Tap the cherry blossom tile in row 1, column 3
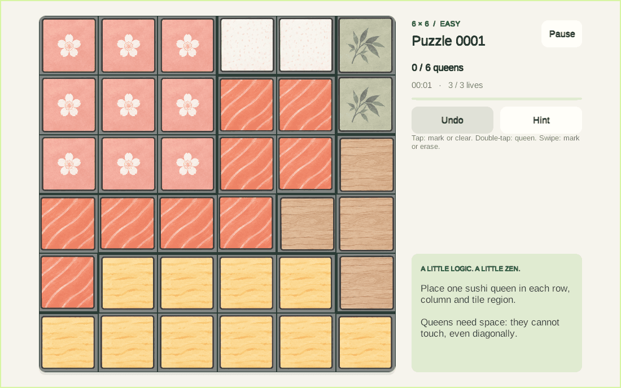This screenshot has width=621, height=388. (x=188, y=46)
